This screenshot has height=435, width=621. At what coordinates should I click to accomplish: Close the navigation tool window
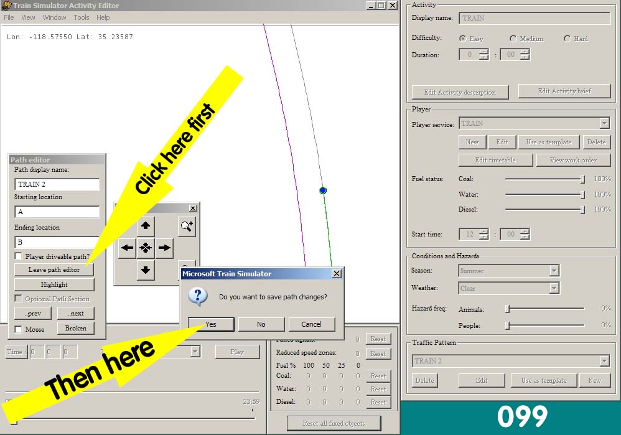tap(193, 208)
